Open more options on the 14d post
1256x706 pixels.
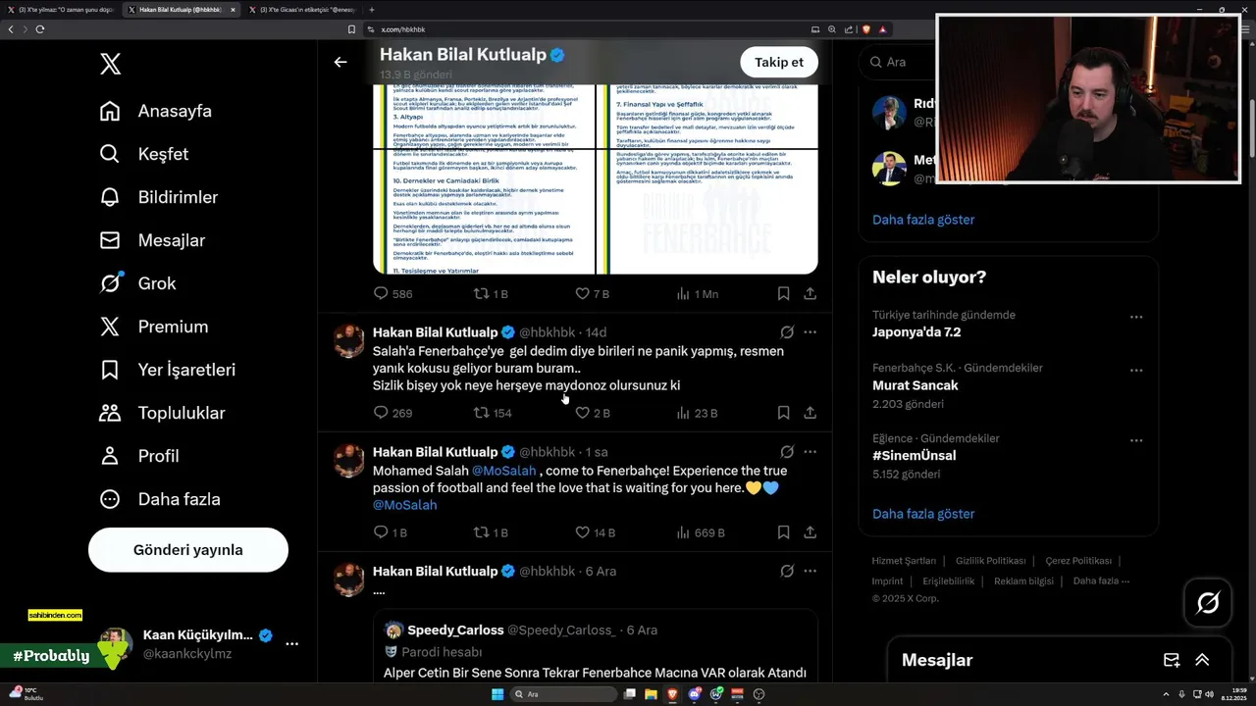pyautogui.click(x=810, y=332)
